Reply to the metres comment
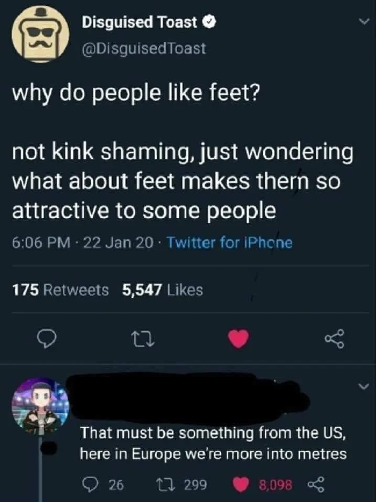Screen dimensions: 376x502 tap(87, 484)
